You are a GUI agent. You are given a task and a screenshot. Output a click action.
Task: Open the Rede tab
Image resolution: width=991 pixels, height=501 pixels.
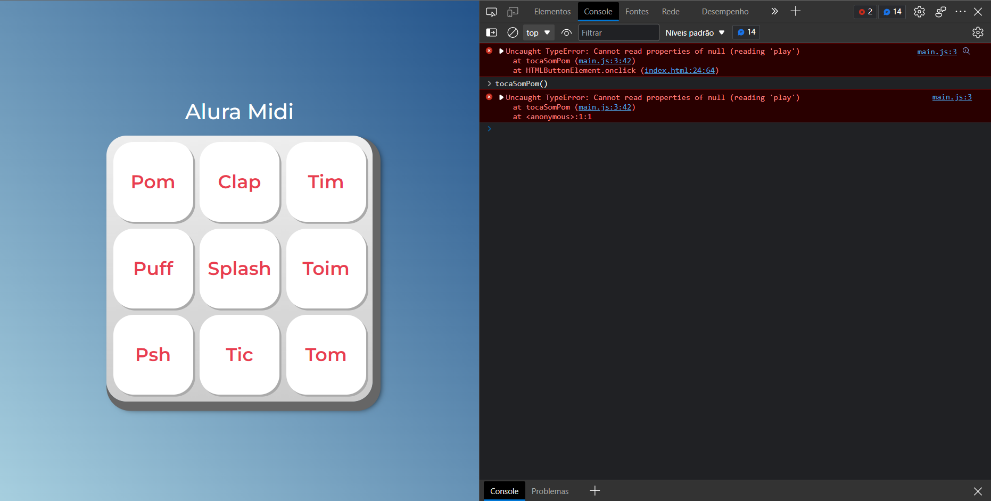(671, 12)
